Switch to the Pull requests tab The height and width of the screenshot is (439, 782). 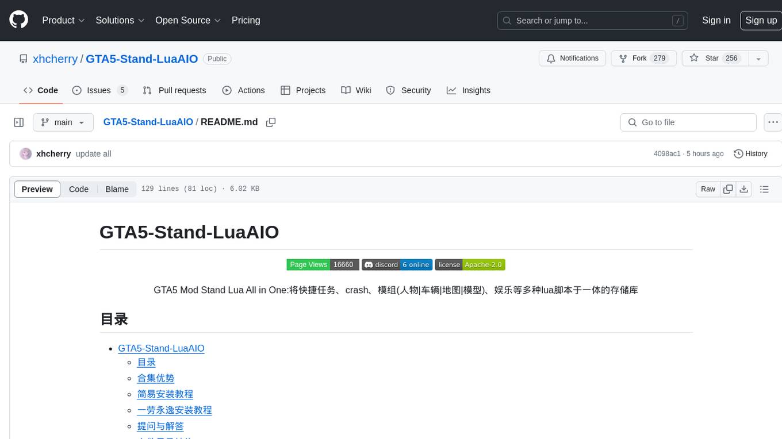[174, 90]
